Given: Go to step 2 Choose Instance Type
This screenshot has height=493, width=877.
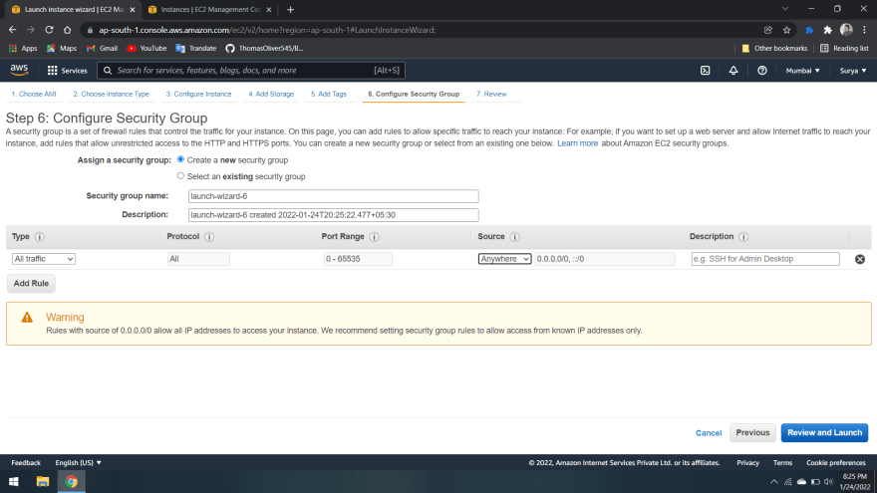Looking at the screenshot, I should (111, 94).
